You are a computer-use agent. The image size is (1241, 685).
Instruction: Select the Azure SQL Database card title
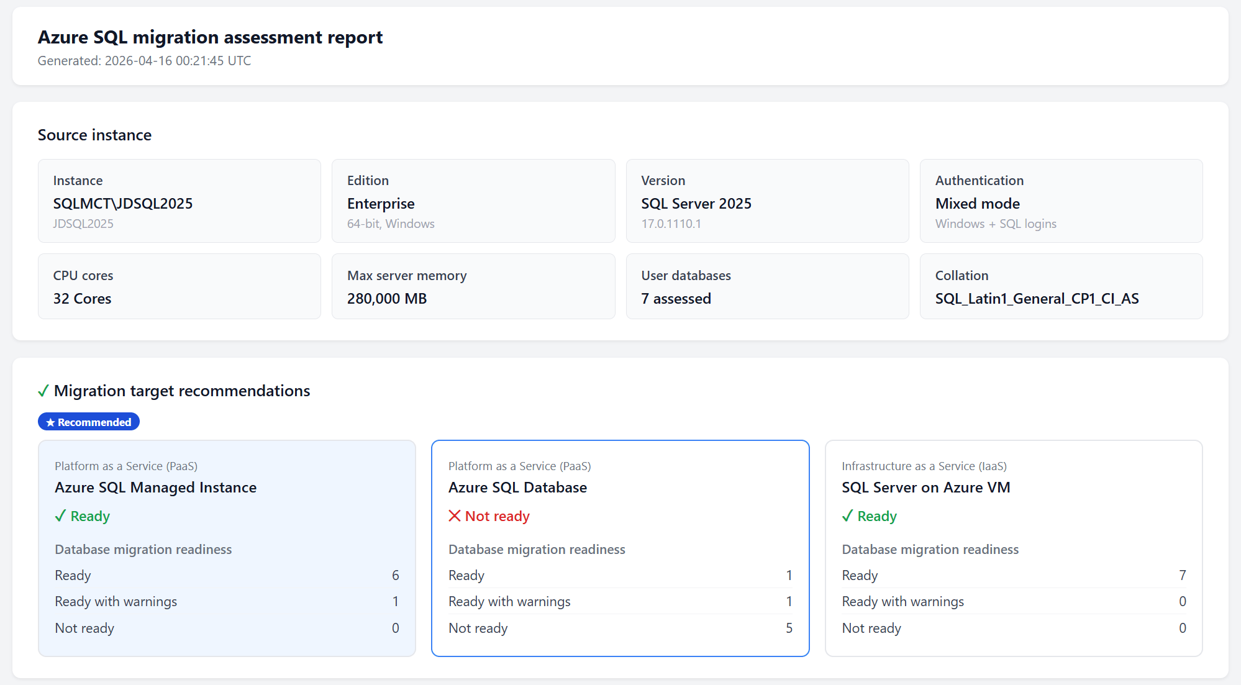(517, 488)
